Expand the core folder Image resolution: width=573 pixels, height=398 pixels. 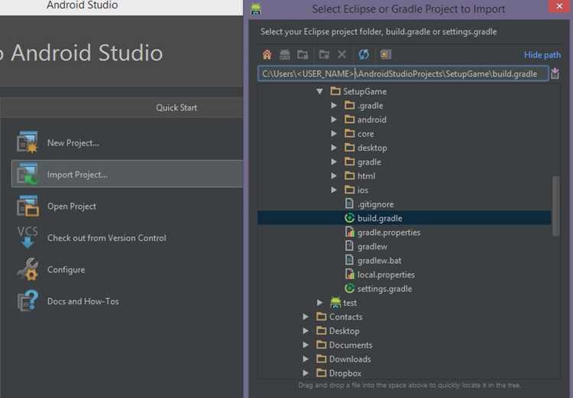tap(334, 133)
